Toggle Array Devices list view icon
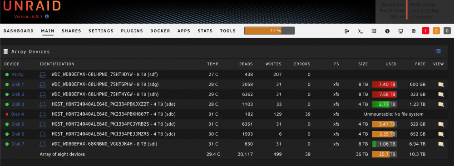Screen dimensions: 454x166 [x=438, y=52]
